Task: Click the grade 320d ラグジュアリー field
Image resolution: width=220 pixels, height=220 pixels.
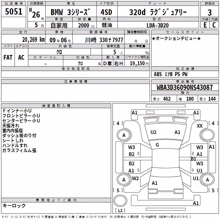Action: [x=158, y=12]
